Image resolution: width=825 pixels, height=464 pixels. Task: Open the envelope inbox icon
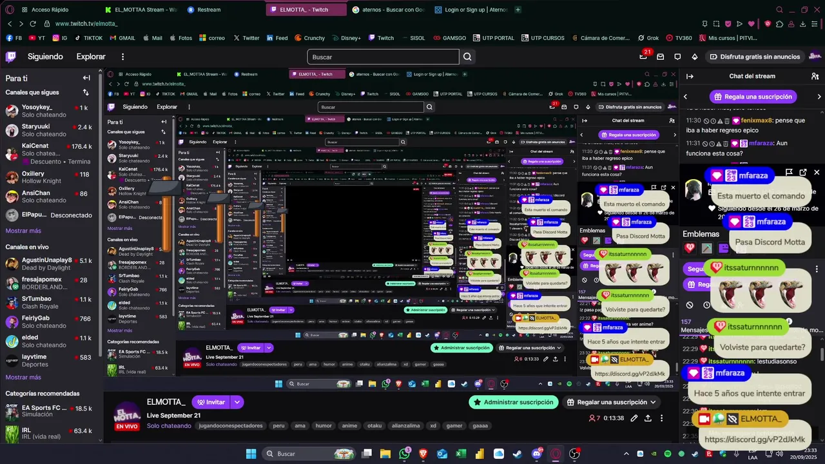(660, 57)
